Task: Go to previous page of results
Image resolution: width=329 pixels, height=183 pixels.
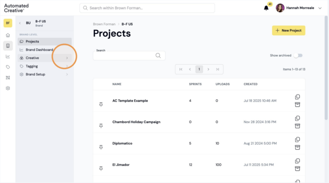Action: point(190,69)
